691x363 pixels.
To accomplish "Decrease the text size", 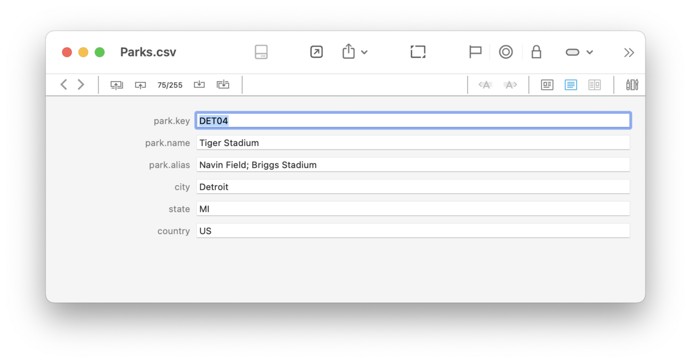I will 485,85.
